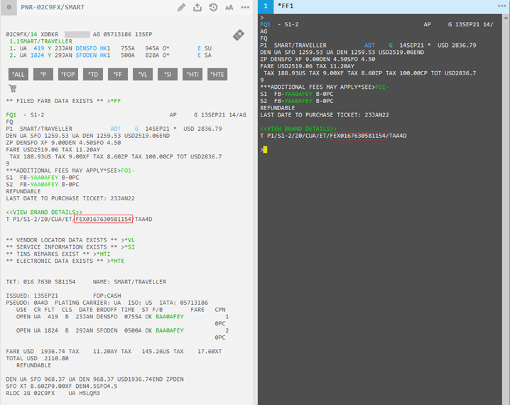
Task: Click the pencil edit icon in PNR header
Action: pos(181,7)
